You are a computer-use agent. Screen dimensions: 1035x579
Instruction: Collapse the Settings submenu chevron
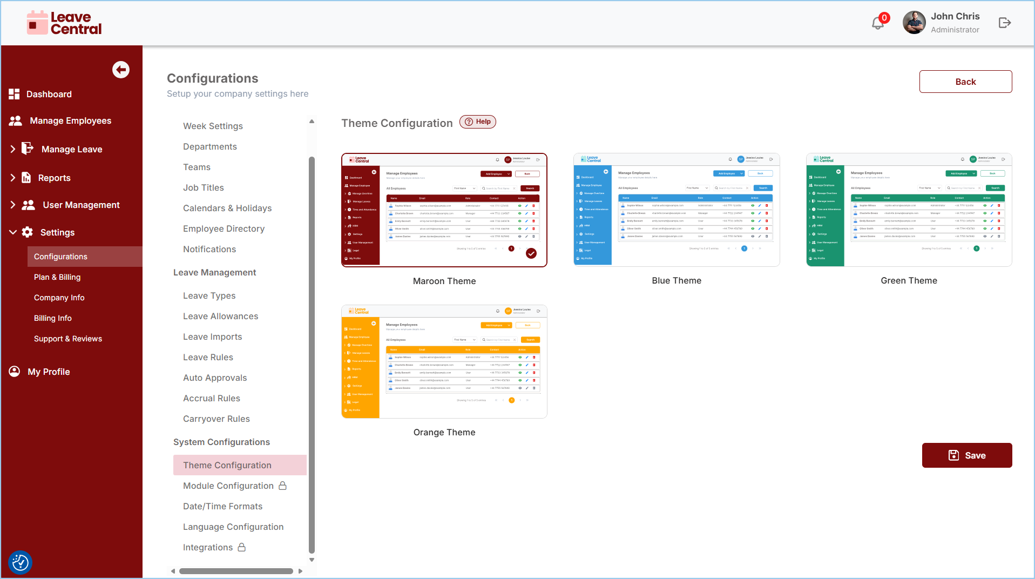point(13,232)
